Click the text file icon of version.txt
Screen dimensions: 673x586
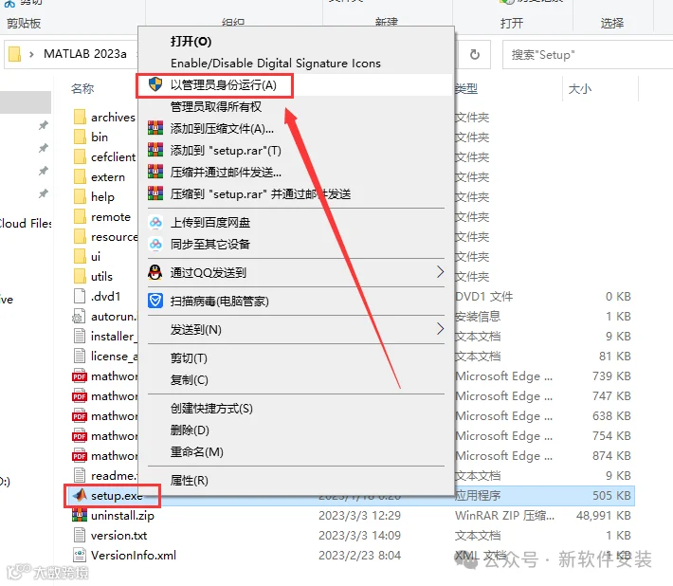coord(80,535)
